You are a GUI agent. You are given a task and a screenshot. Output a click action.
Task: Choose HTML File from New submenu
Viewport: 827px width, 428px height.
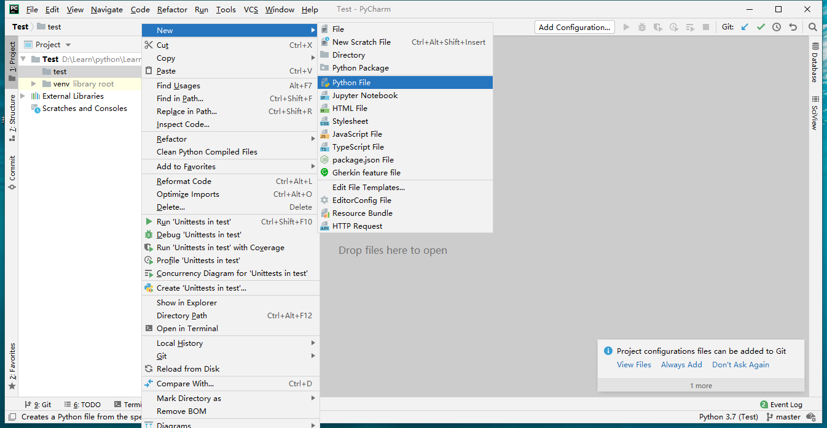405,109
